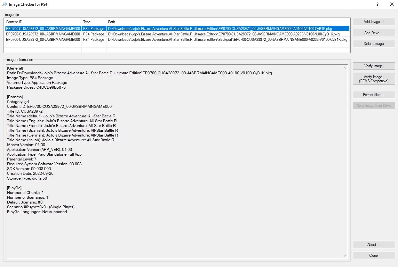The width and height of the screenshot is (398, 267).
Task: Click the Image Type: PS4 Package line
Action: (30, 78)
